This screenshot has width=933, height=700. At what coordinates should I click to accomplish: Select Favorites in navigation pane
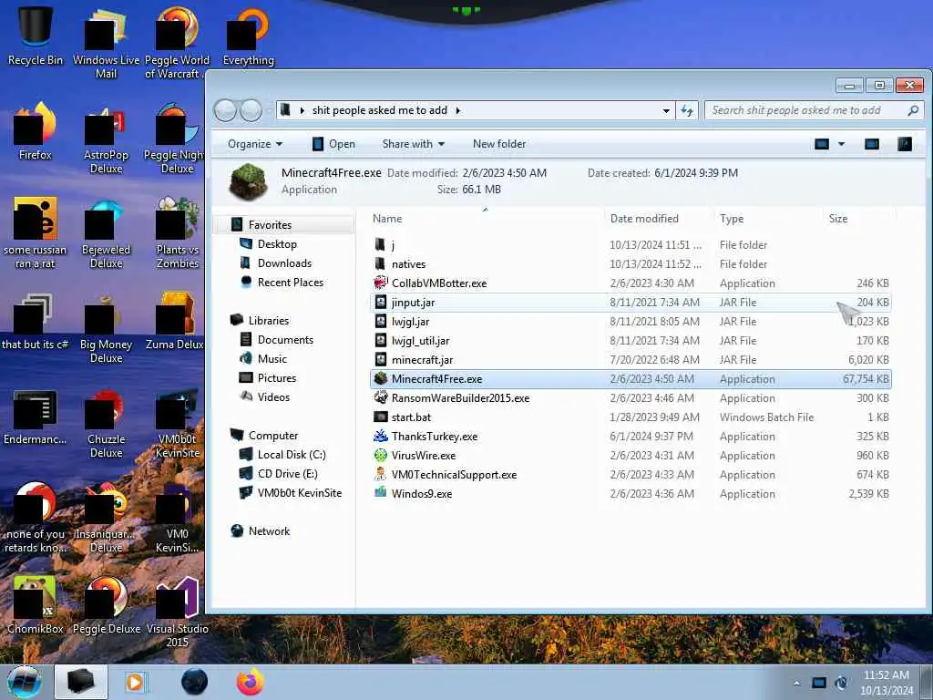click(x=284, y=225)
